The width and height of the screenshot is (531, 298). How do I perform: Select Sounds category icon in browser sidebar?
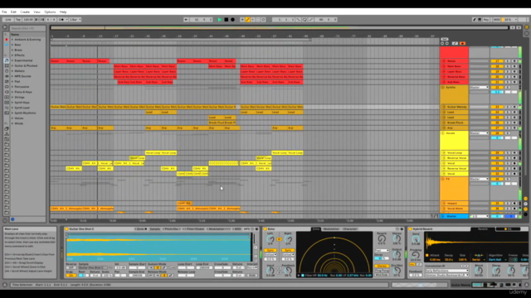[7, 60]
